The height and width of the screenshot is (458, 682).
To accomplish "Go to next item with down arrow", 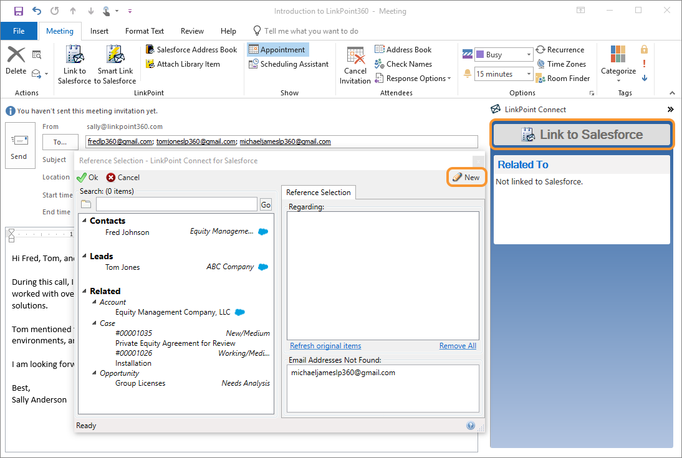I will tap(90, 11).
